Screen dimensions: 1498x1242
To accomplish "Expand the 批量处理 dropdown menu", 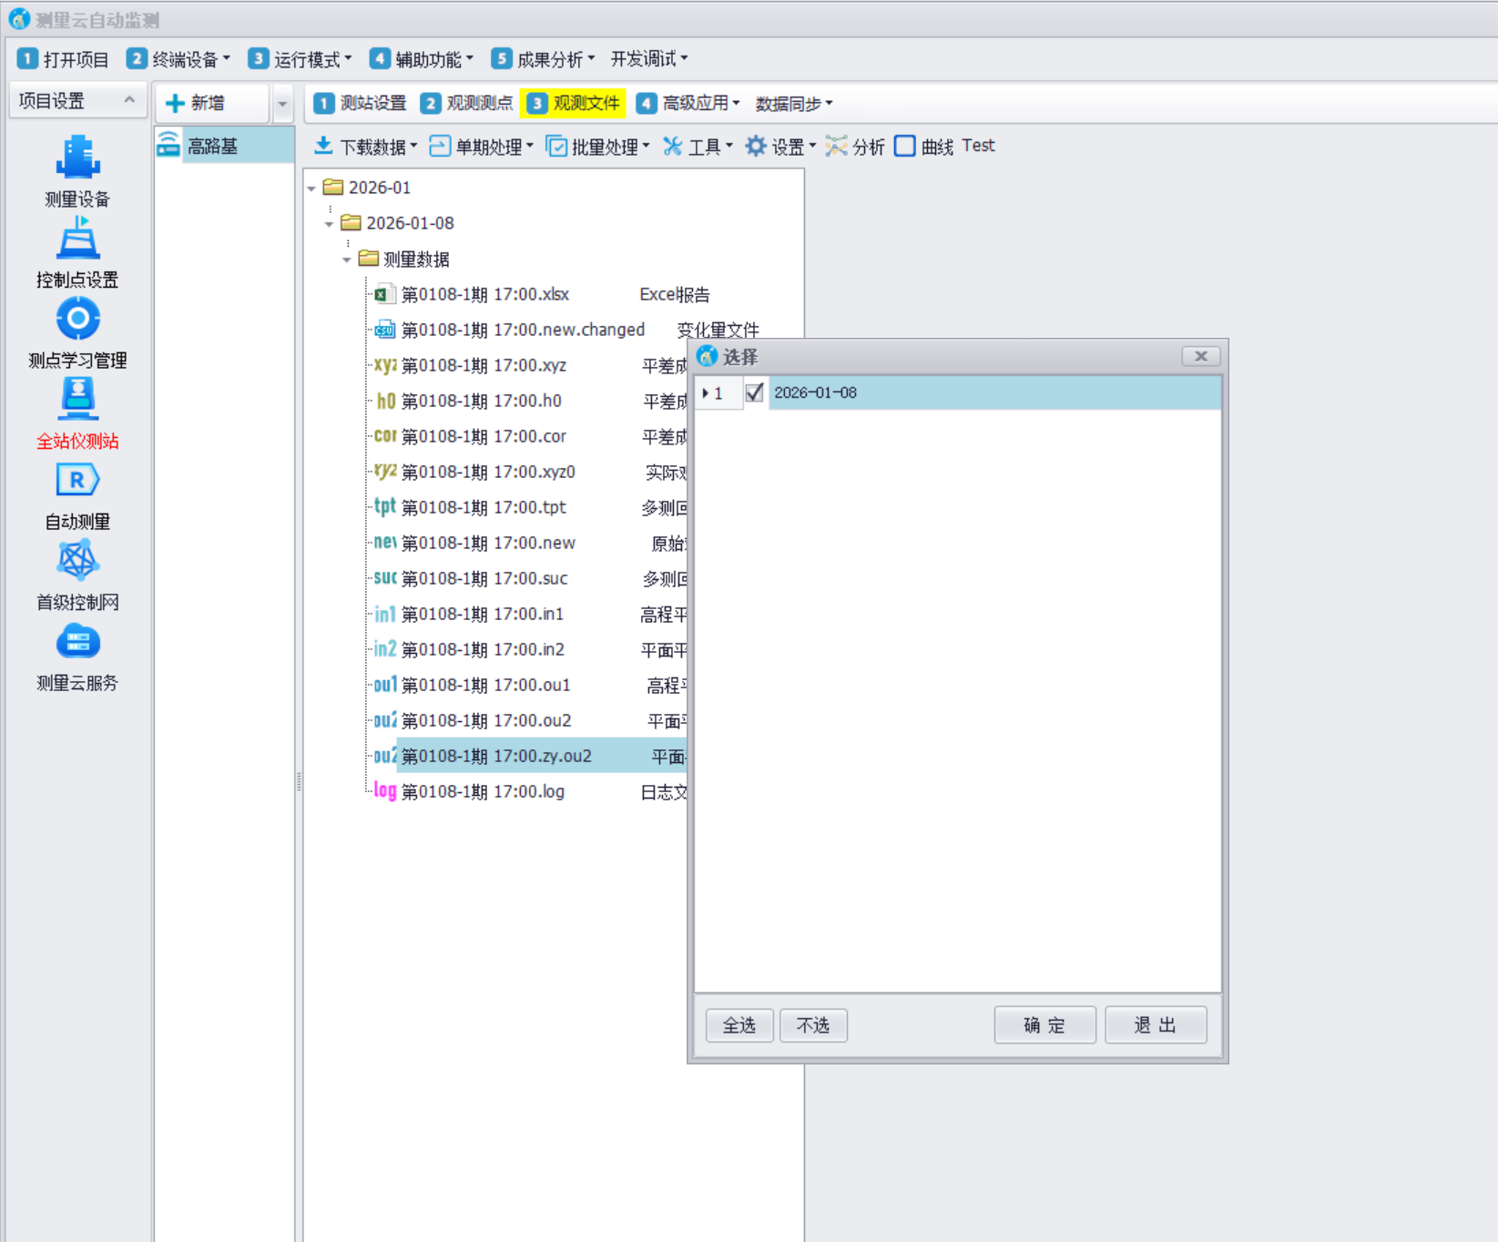I will [x=597, y=147].
